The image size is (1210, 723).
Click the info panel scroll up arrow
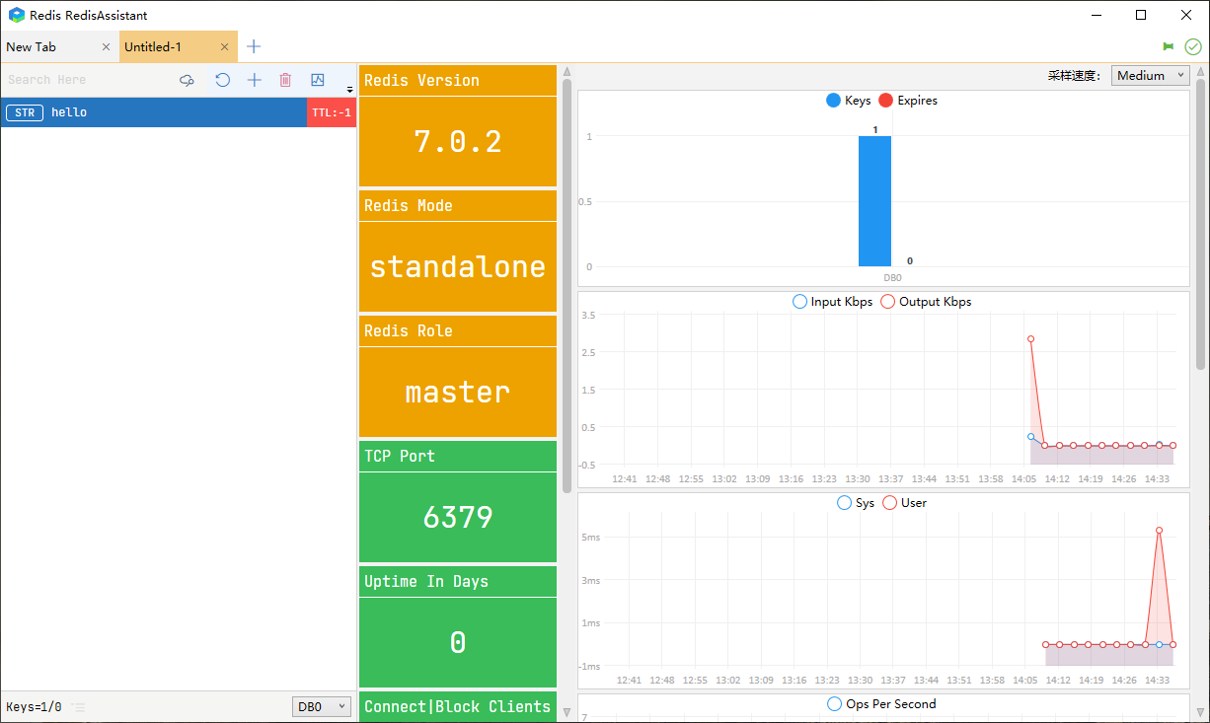(567, 72)
